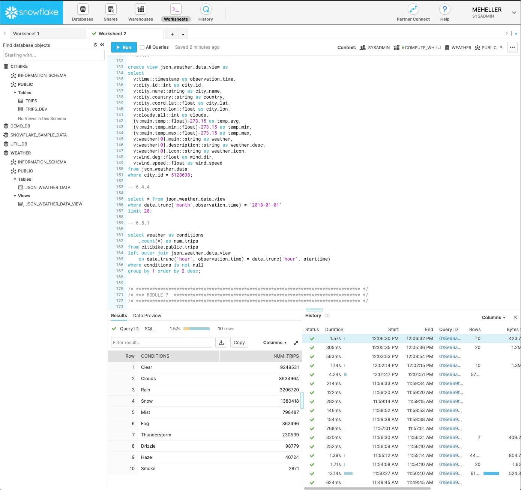
Task: Open query ID for 13.14s history row
Action: tap(450, 474)
